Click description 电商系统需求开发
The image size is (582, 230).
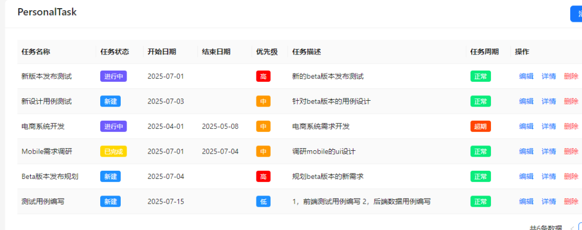[321, 127]
